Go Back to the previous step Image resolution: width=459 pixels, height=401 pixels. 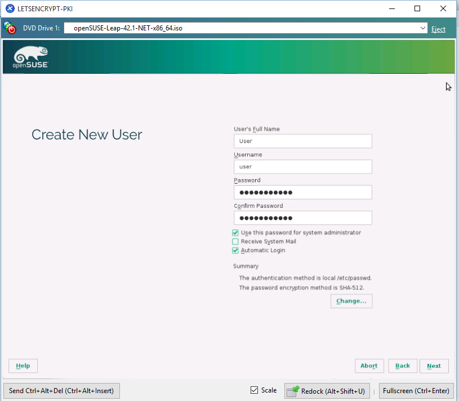point(403,366)
